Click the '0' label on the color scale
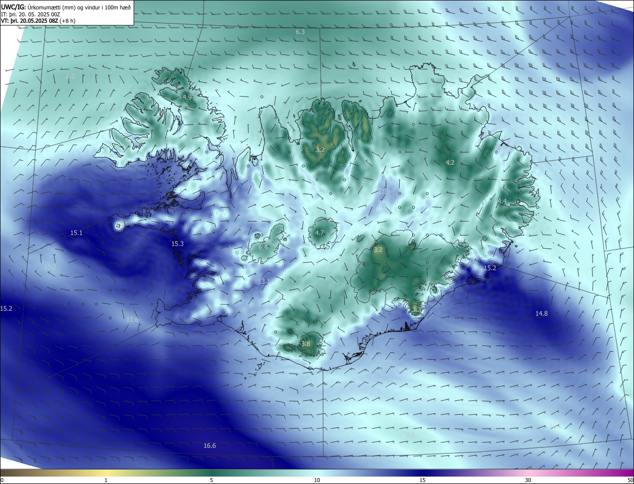This screenshot has height=484, width=634. (2, 480)
